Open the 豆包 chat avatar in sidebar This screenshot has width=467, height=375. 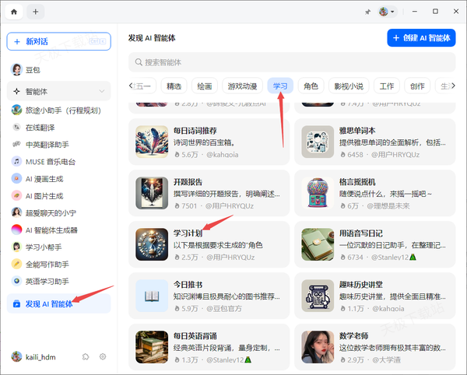coord(16,70)
